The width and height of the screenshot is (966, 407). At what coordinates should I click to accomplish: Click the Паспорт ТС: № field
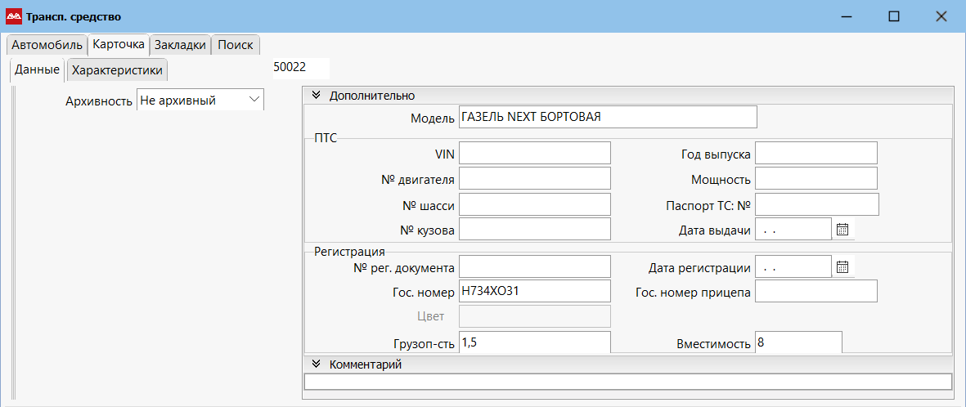point(817,204)
